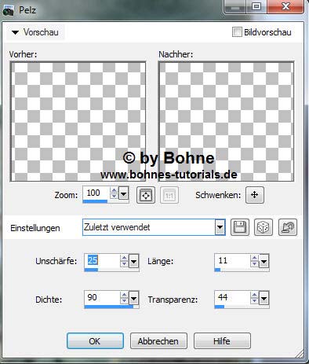
Task: Open the Unschärfe slider dropdown arrow
Action: (133, 261)
